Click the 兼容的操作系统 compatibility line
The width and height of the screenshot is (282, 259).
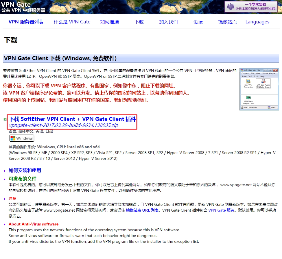[54, 147]
